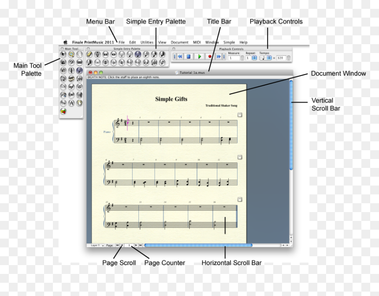Select the Eraser in Simple Entry Palette

(x=89, y=54)
